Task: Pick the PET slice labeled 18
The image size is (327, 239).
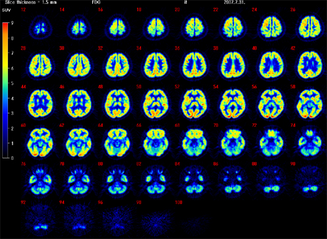Action: point(156,27)
